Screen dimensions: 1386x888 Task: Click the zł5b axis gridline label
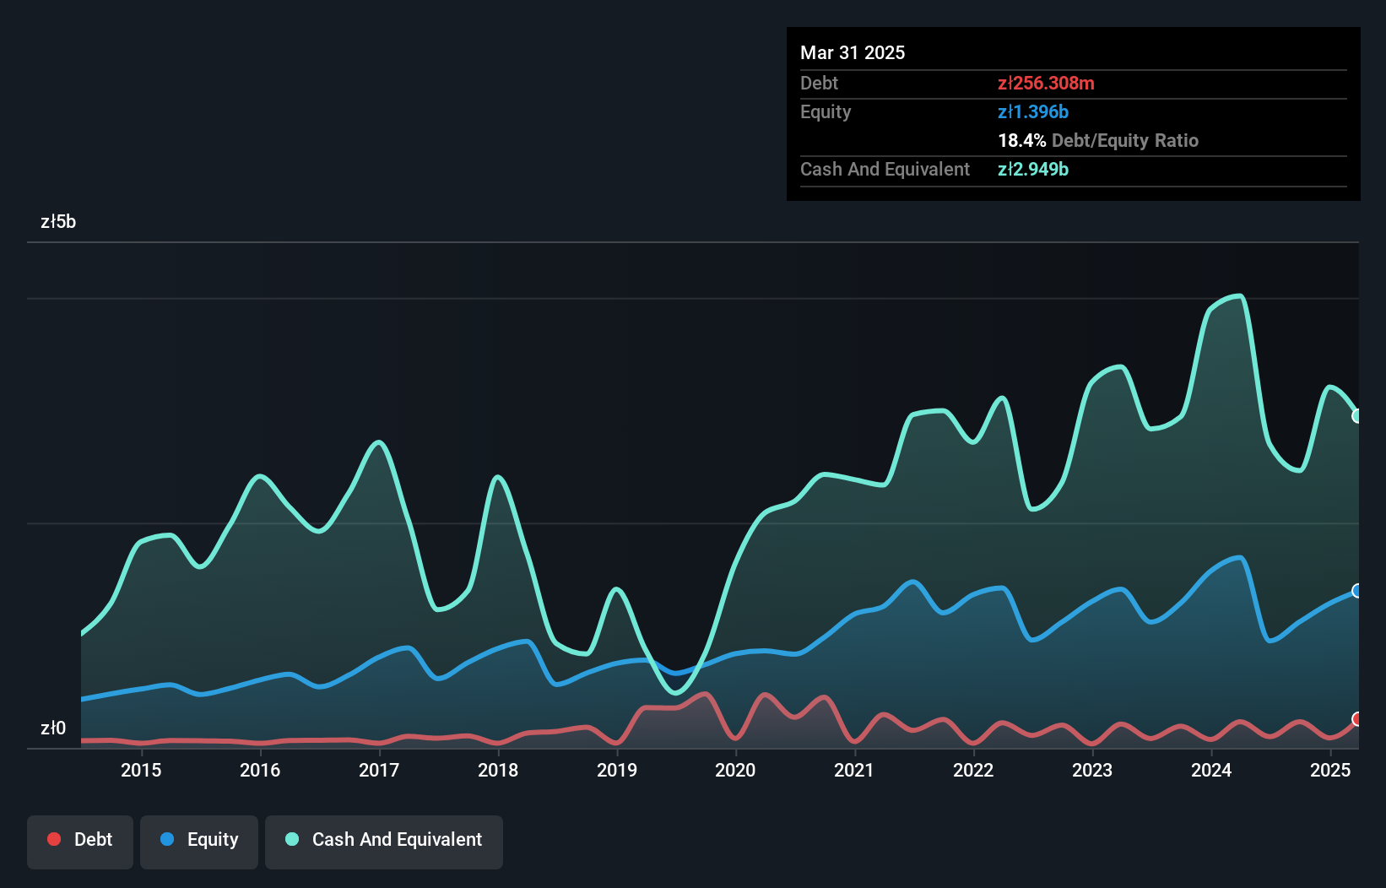[59, 222]
